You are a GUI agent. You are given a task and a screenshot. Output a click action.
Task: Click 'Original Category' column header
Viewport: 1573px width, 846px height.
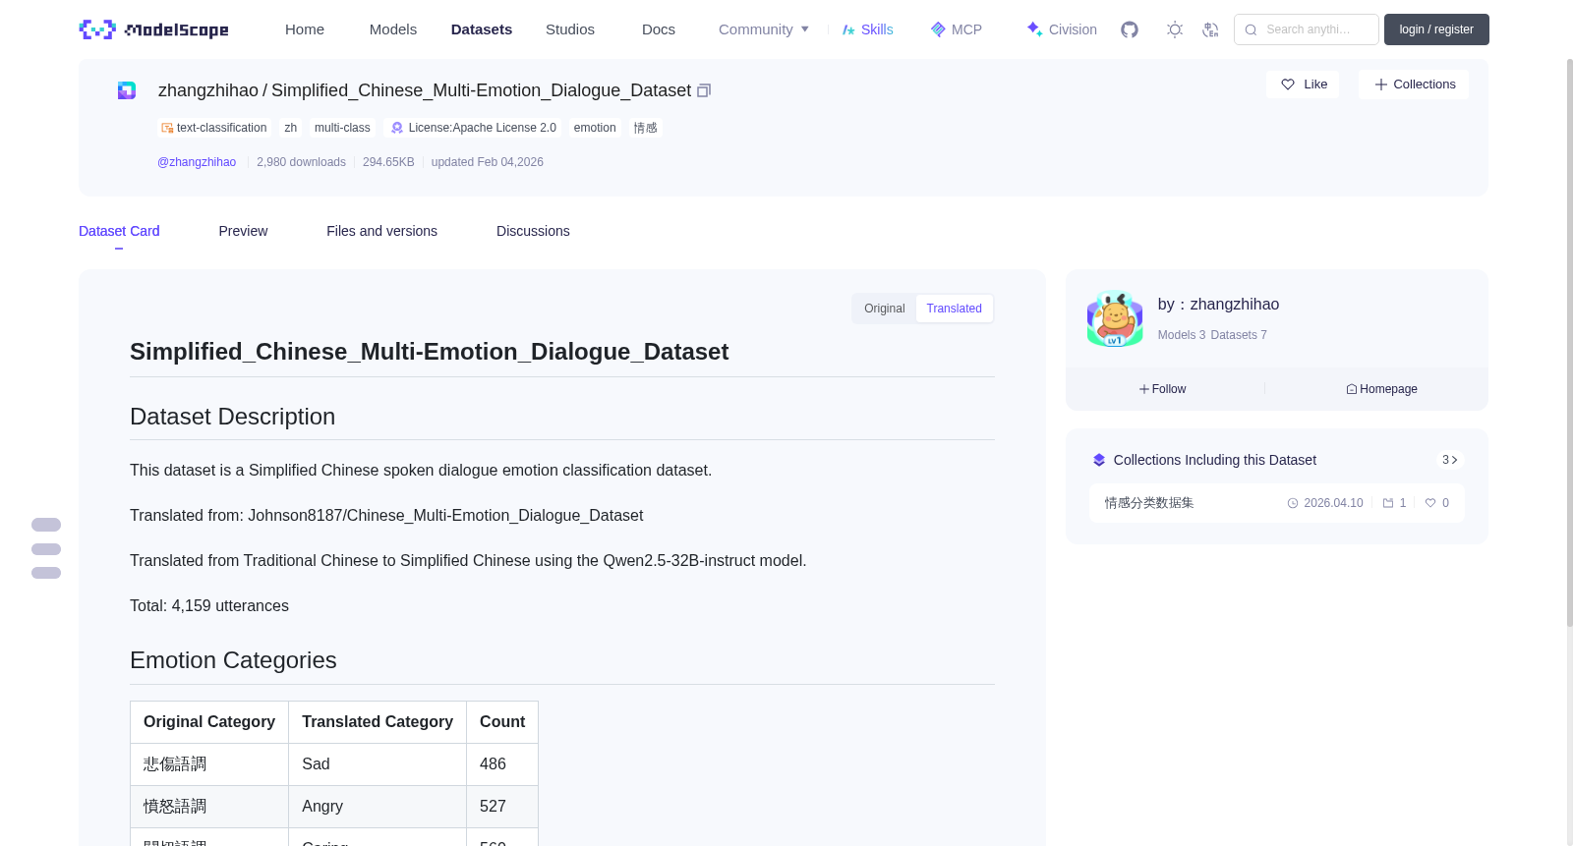209,722
